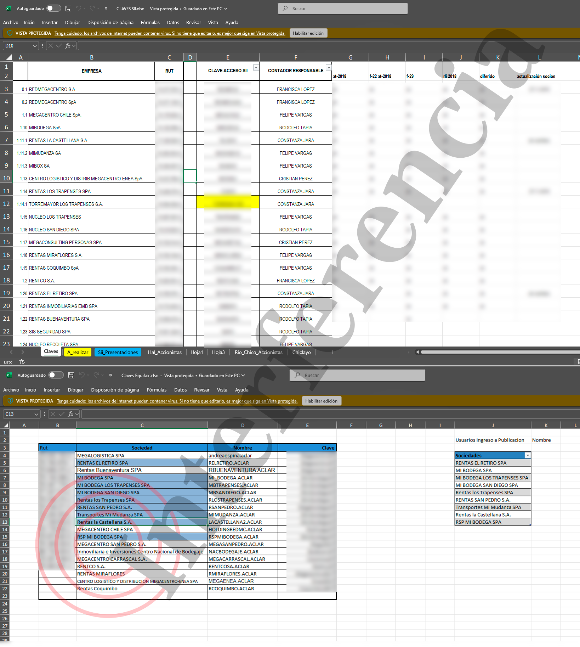Viewport: 580px width, 647px height.
Task: Click the shield icon in CLAVES SII protected view bar
Action: tap(10, 33)
